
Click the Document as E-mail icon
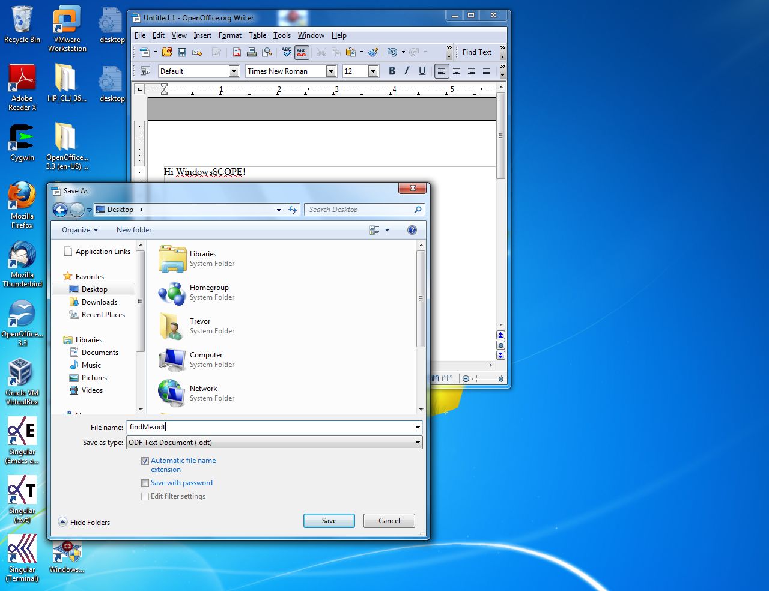tap(197, 52)
